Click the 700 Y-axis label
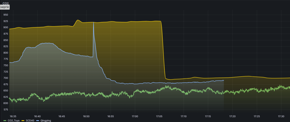 6,78
